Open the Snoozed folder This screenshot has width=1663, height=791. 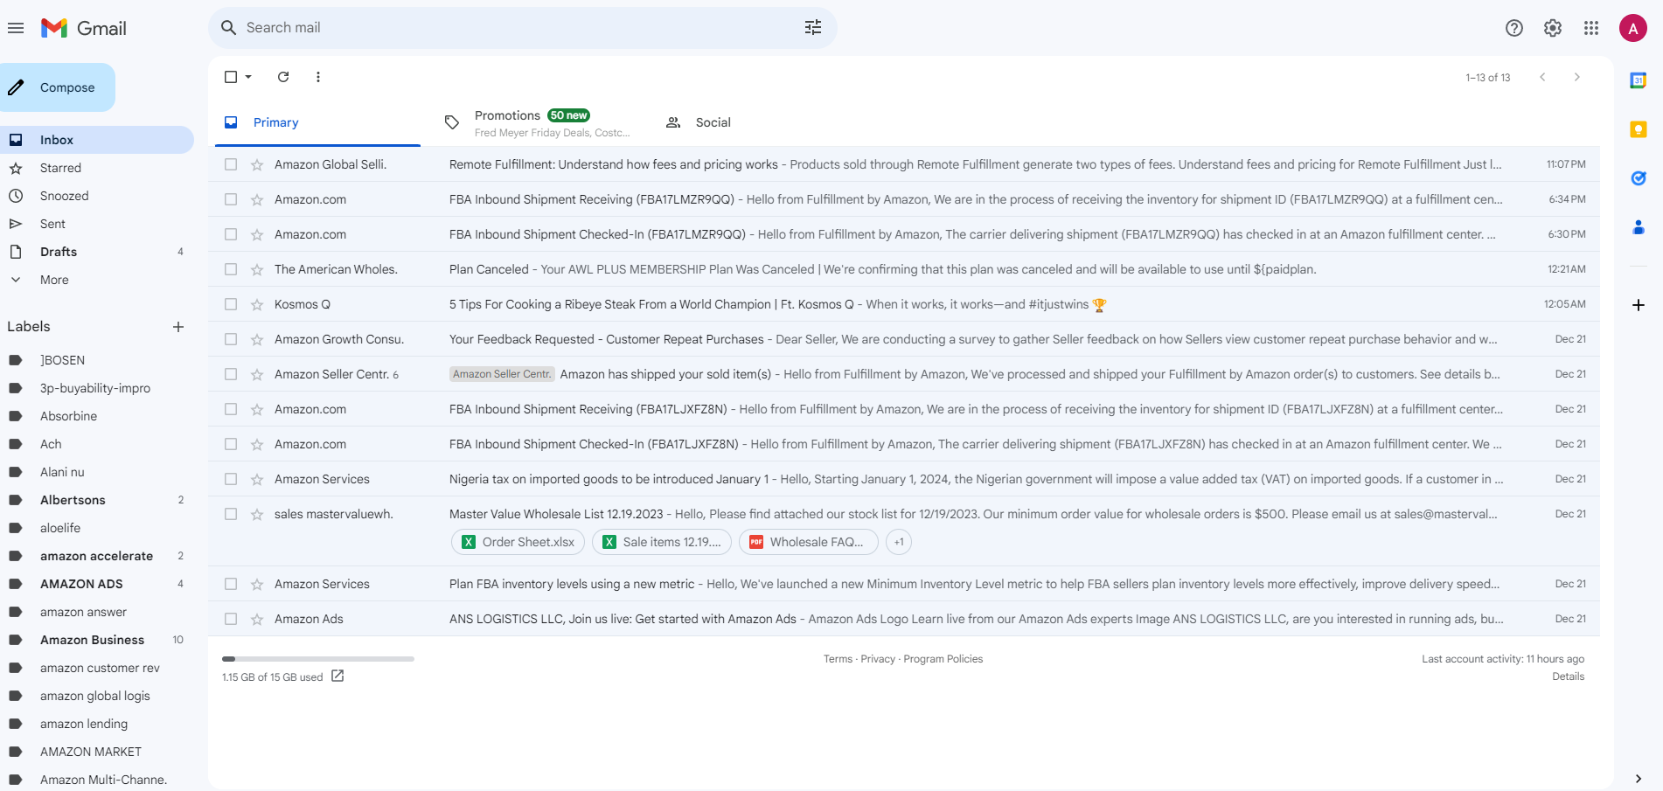click(x=64, y=196)
